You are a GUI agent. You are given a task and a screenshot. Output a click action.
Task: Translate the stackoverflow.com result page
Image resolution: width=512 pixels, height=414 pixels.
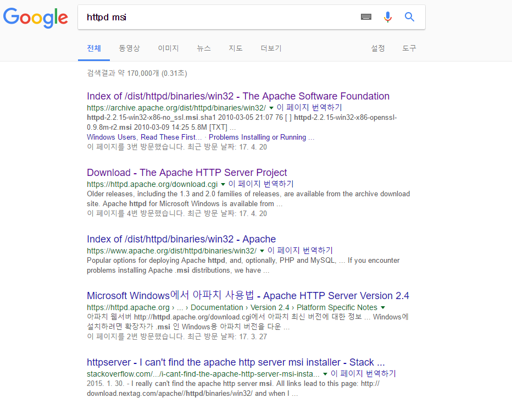(363, 373)
